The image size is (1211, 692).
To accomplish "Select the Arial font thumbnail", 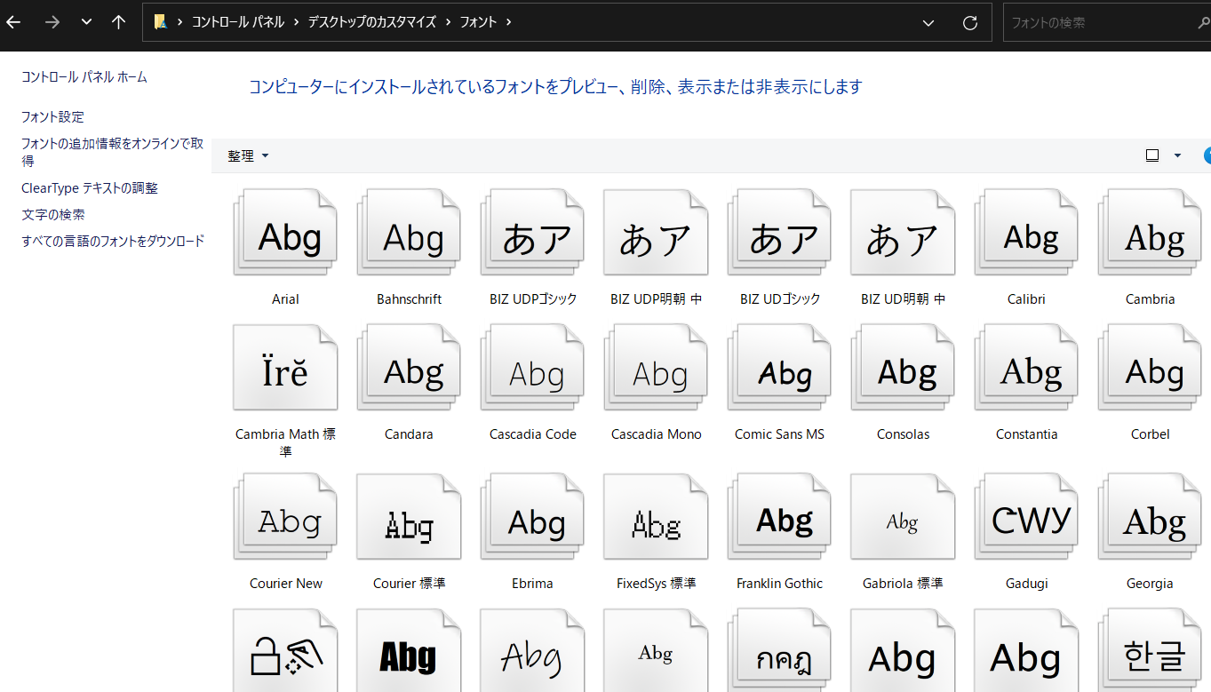I will (285, 233).
